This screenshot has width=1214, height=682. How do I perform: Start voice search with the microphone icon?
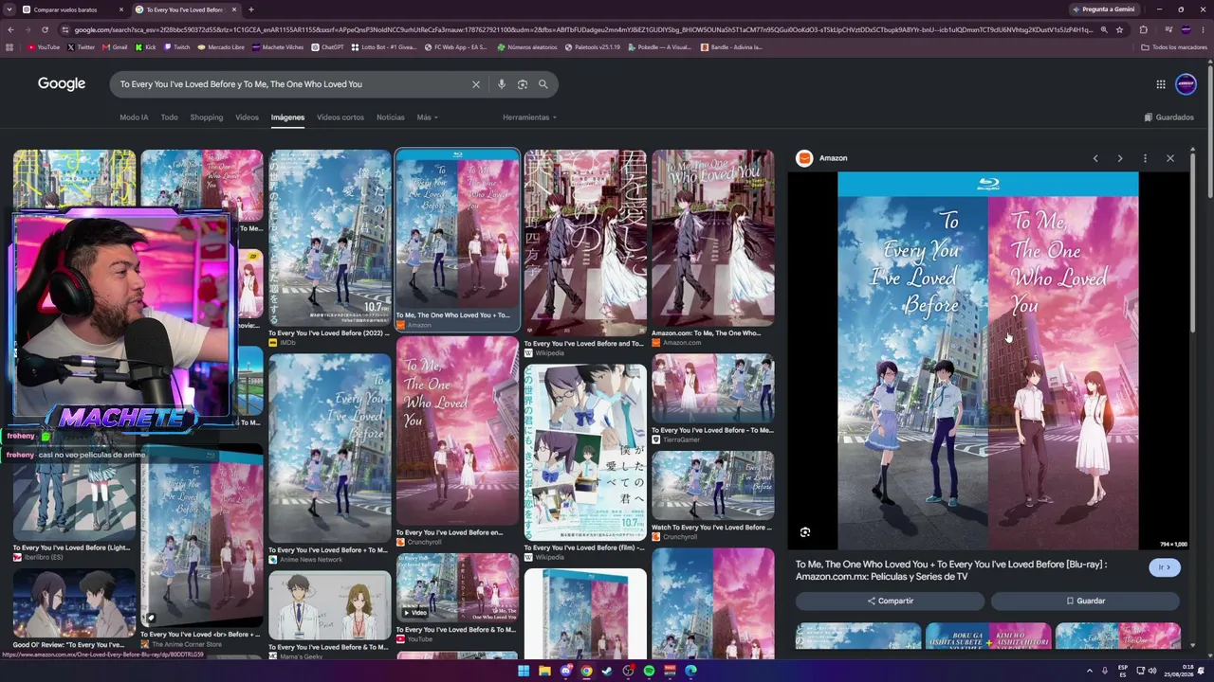coord(502,84)
